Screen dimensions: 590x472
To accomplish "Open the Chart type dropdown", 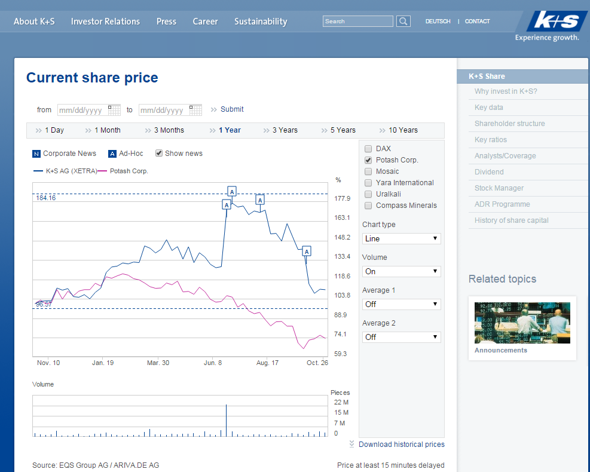I will point(401,238).
